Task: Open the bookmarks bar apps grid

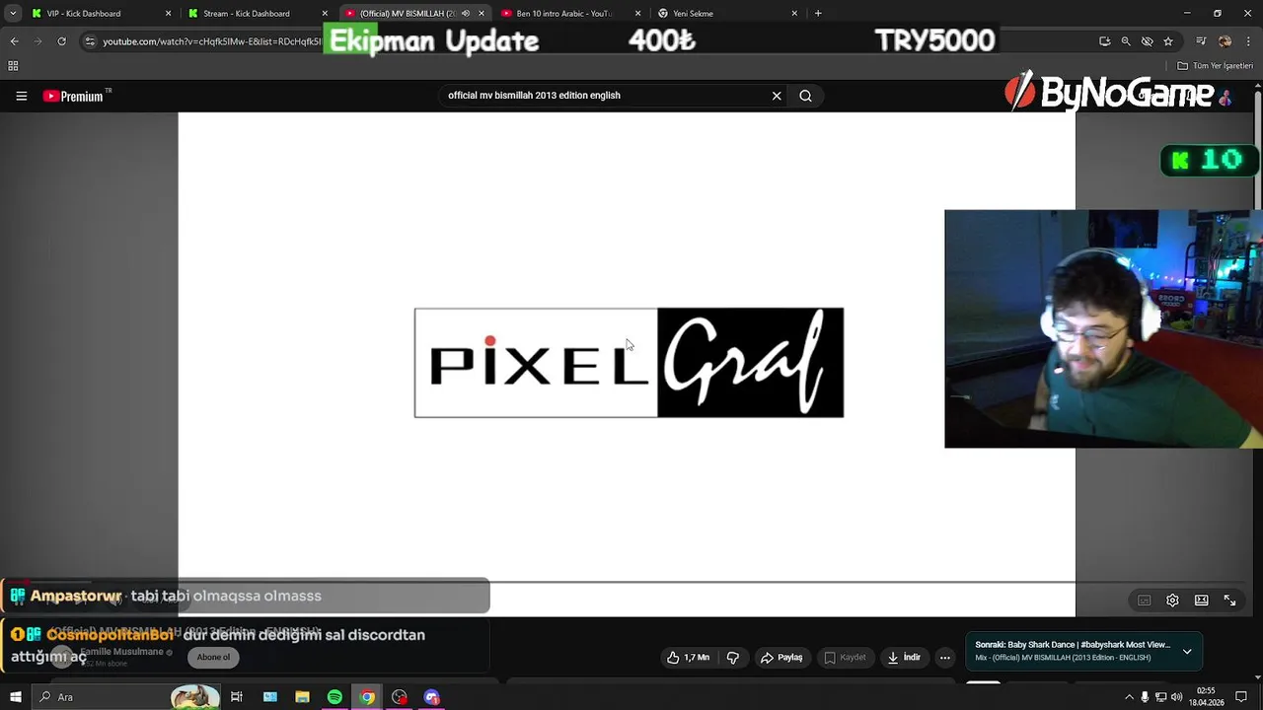Action: pyautogui.click(x=13, y=66)
